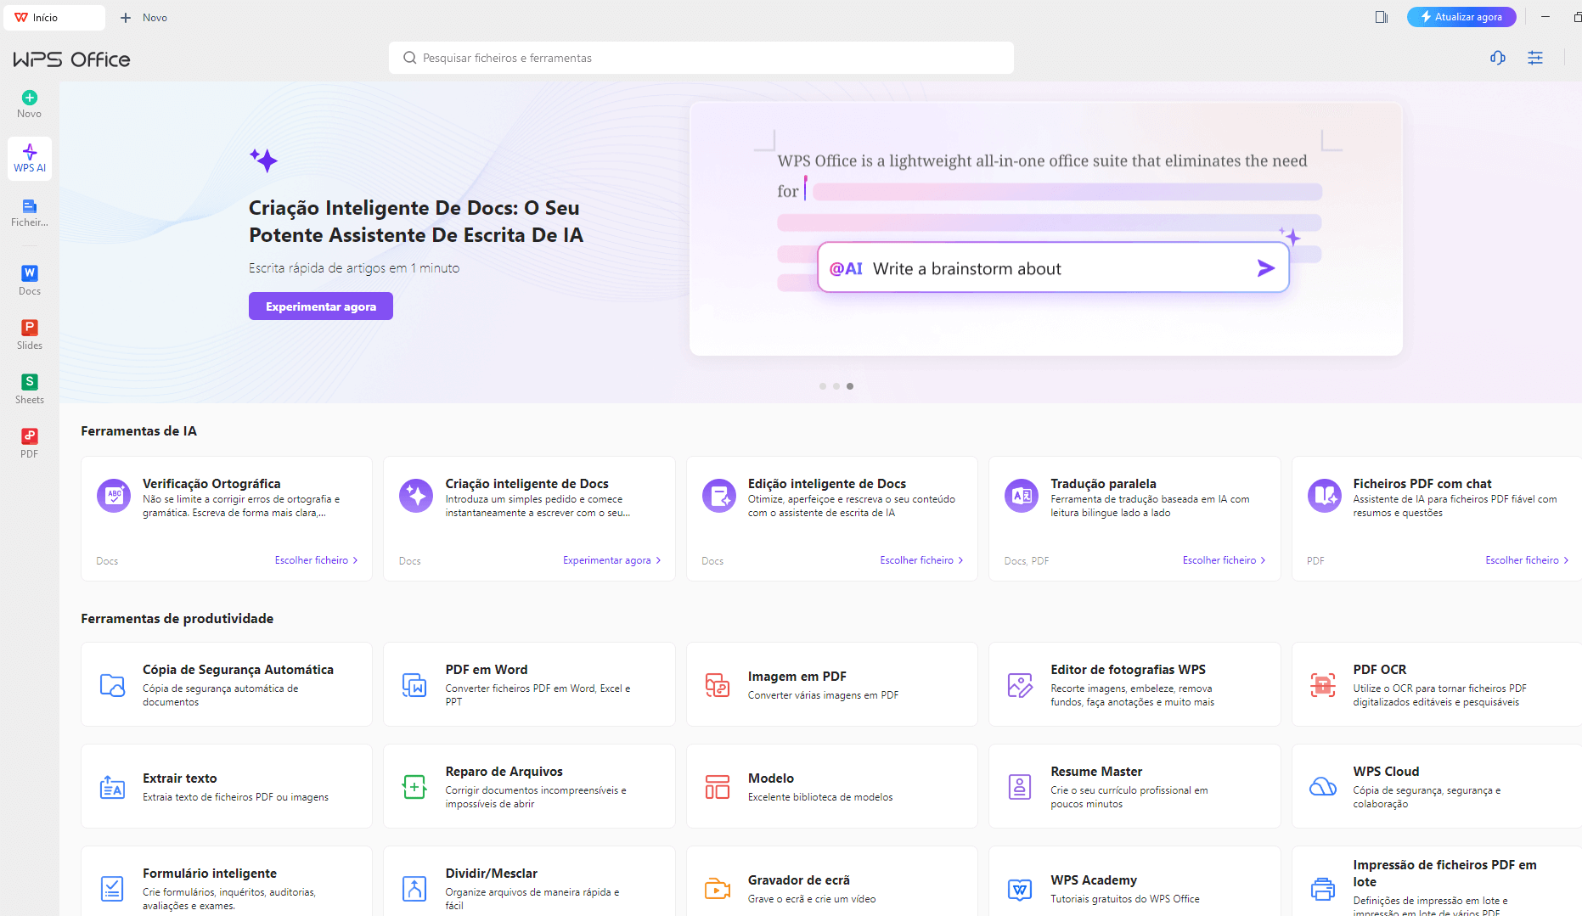Click Experimentar agora banner button
Image resolution: width=1582 pixels, height=916 pixels.
321,306
